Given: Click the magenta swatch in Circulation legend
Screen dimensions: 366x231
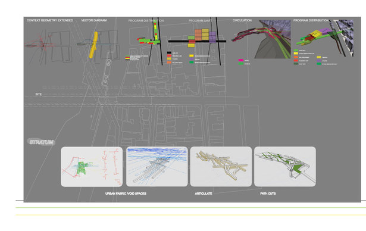Looking at the screenshot, I should pyautogui.click(x=241, y=60).
